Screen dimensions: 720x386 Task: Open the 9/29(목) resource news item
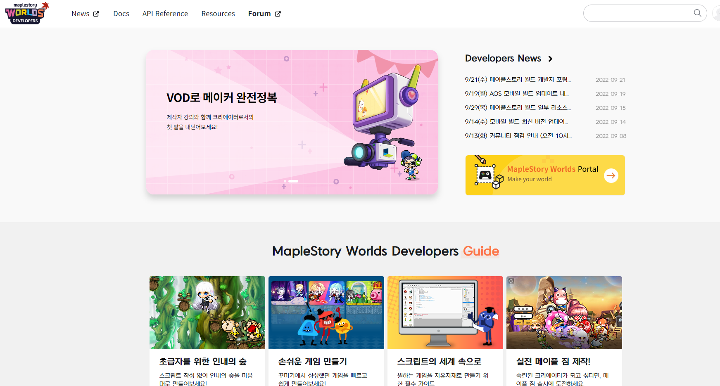pos(518,108)
